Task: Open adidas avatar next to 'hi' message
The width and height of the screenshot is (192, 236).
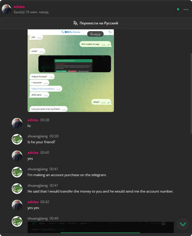Action: (x=17, y=123)
